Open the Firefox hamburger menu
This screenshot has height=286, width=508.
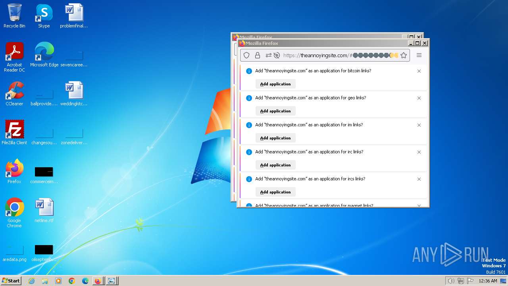(x=419, y=55)
